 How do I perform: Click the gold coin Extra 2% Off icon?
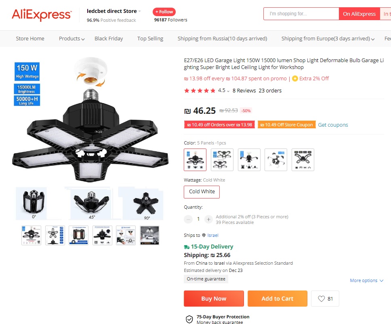click(x=295, y=78)
